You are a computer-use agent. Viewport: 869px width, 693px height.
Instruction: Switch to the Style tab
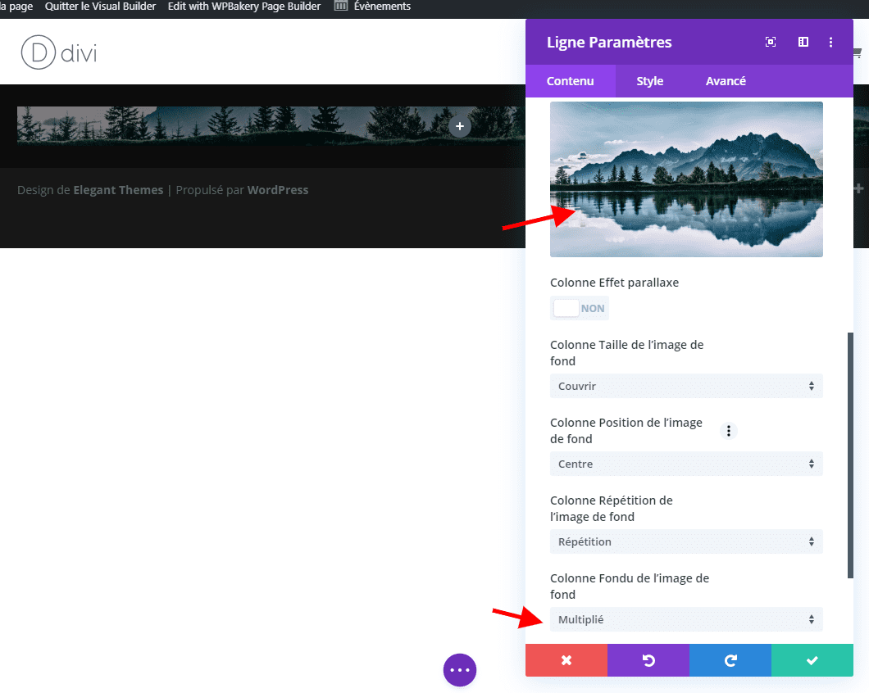[x=649, y=81]
